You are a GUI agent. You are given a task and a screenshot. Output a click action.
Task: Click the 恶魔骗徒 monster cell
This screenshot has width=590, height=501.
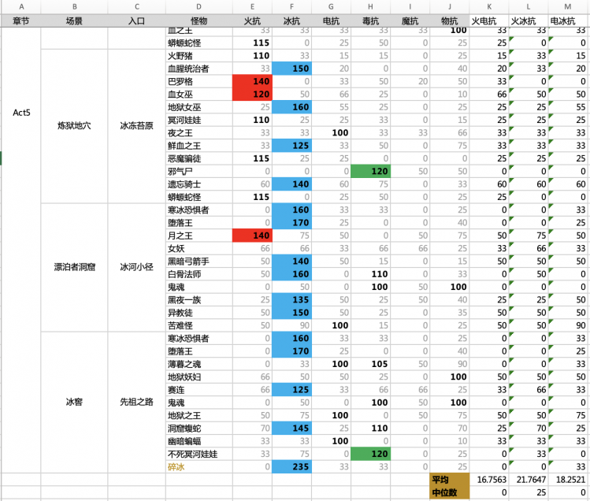tap(199, 158)
